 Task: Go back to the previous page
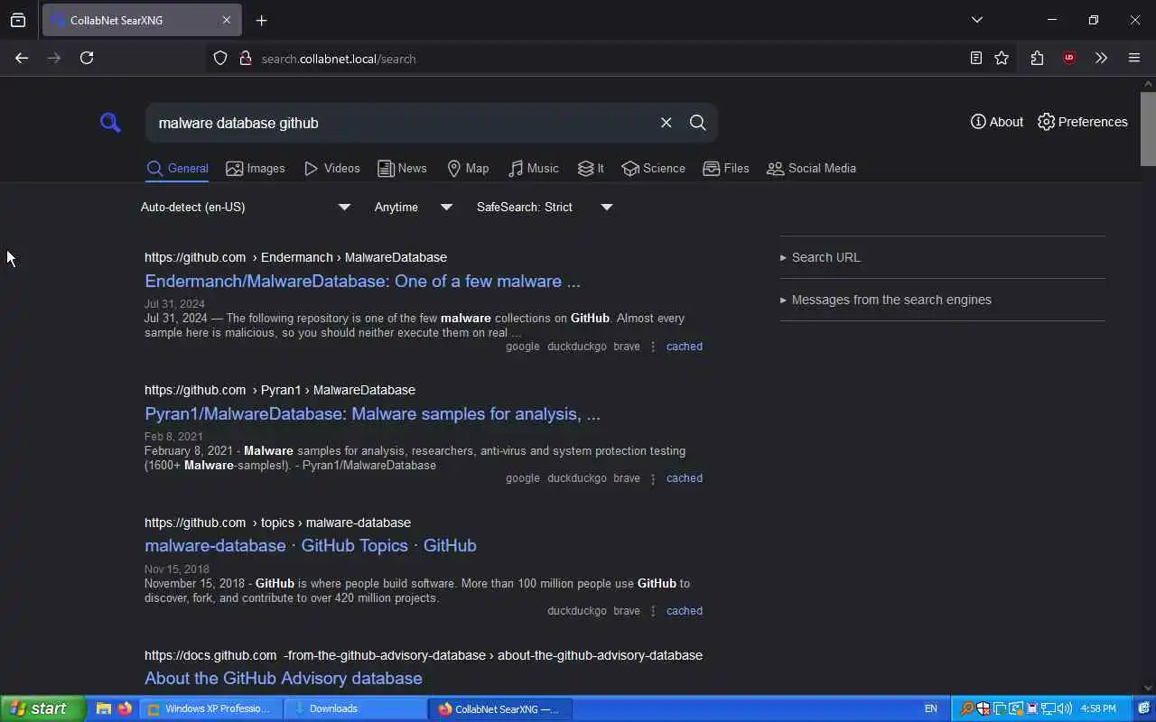22,58
